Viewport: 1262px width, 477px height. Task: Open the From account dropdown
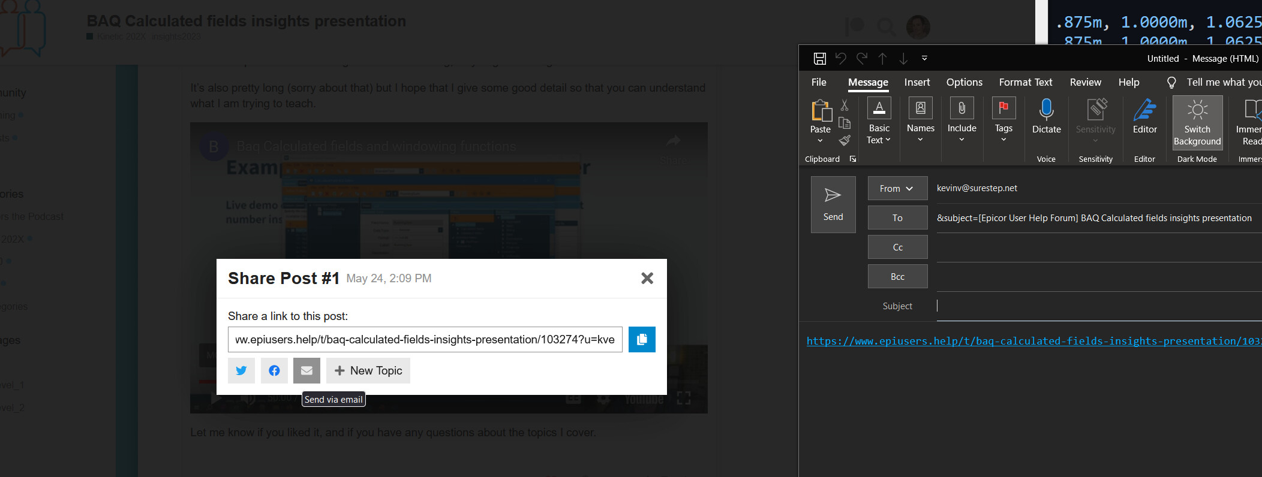click(897, 188)
